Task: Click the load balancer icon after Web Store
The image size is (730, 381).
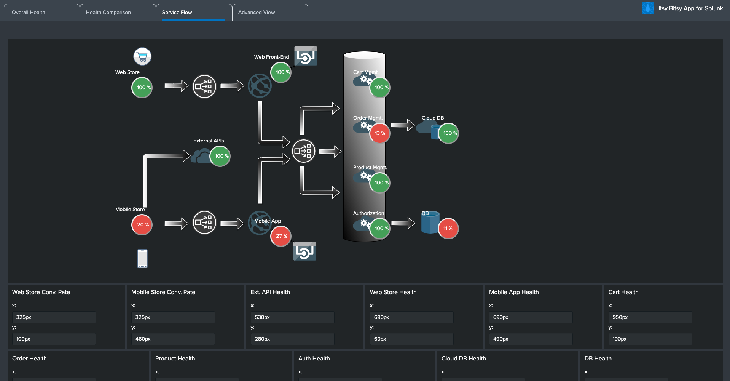Action: coord(204,86)
